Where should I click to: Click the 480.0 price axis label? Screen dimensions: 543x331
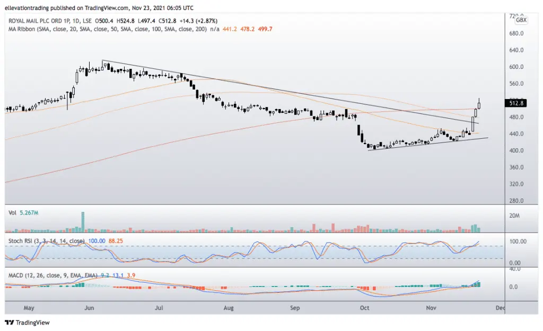516,117
